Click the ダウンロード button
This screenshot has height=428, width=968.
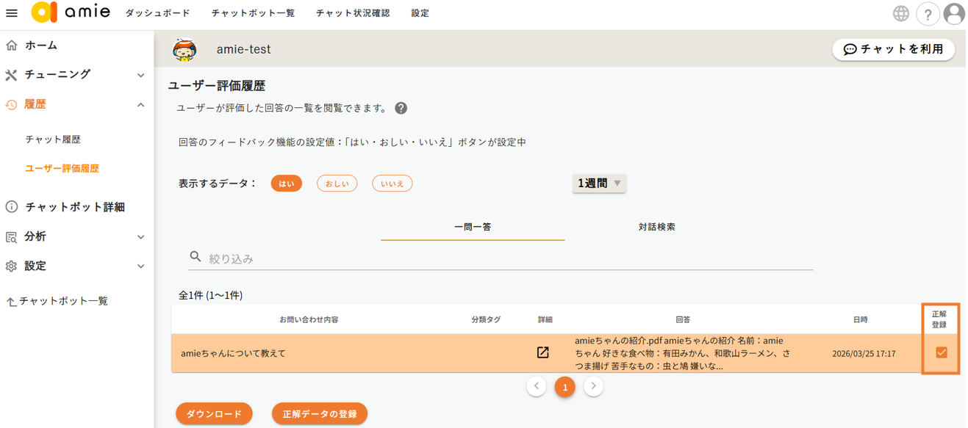(x=214, y=414)
